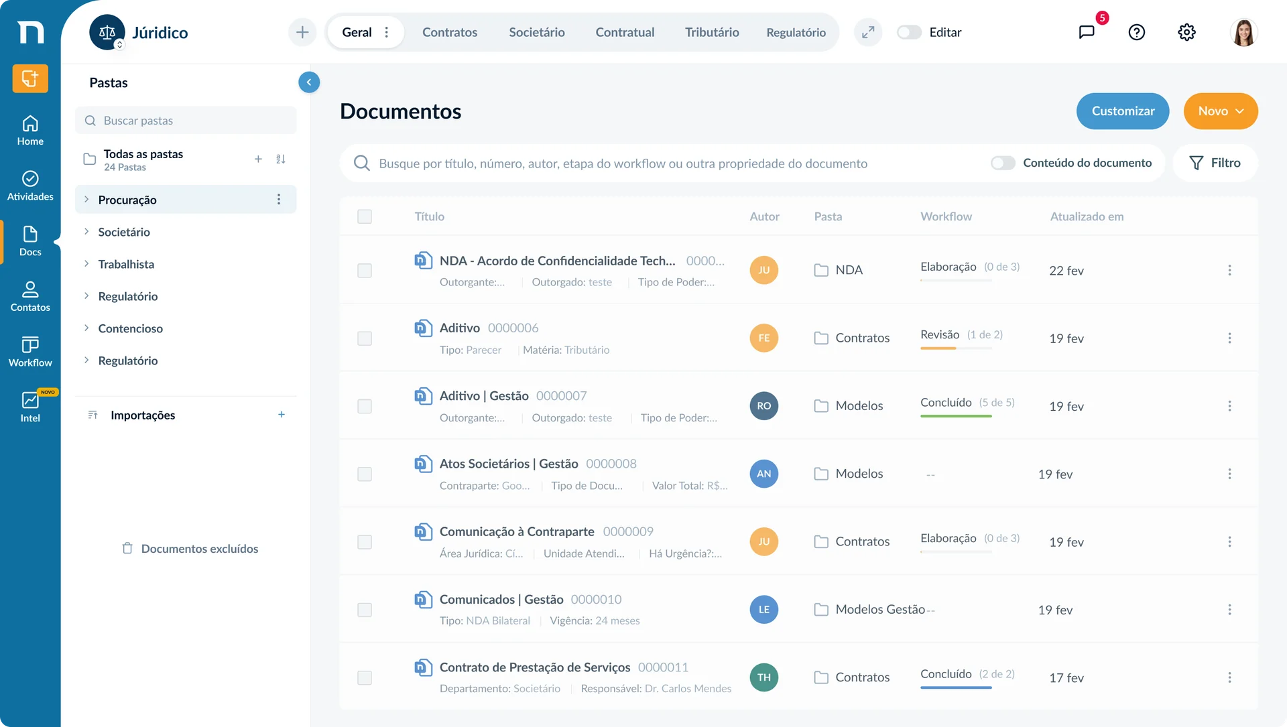Open the Regulatório tab
The height and width of the screenshot is (727, 1287).
click(796, 32)
